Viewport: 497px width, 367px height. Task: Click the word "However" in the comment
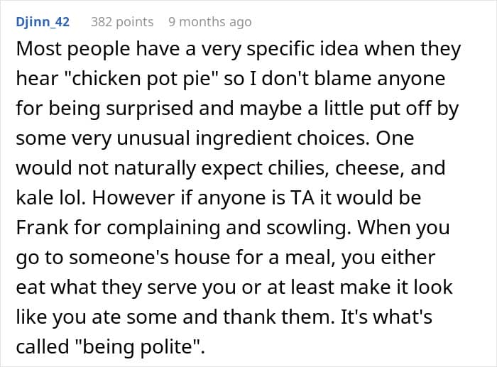pyautogui.click(x=133, y=198)
